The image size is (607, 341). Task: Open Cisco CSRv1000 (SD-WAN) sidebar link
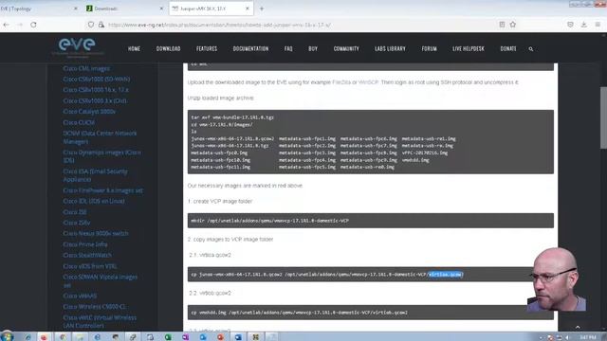pos(97,79)
